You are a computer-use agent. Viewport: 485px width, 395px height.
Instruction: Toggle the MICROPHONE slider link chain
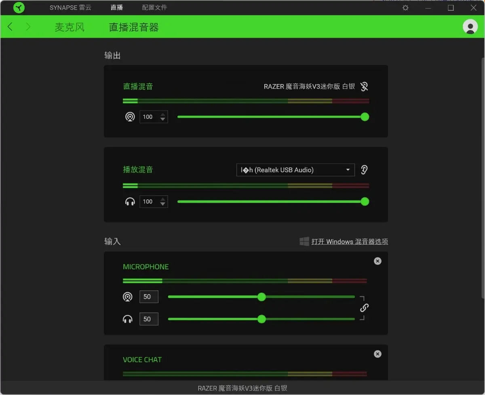[x=364, y=308]
